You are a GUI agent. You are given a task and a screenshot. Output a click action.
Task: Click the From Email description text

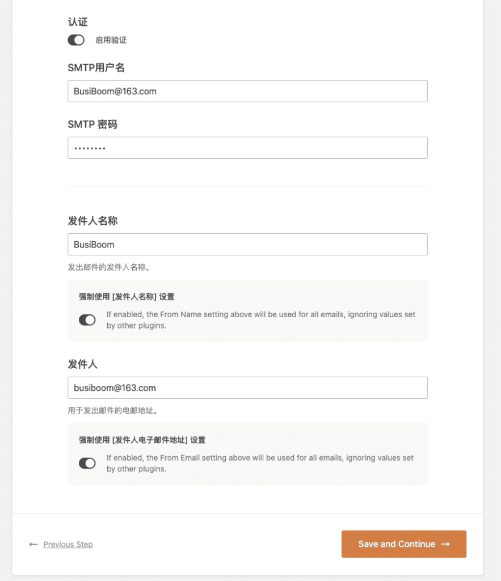pos(260,463)
